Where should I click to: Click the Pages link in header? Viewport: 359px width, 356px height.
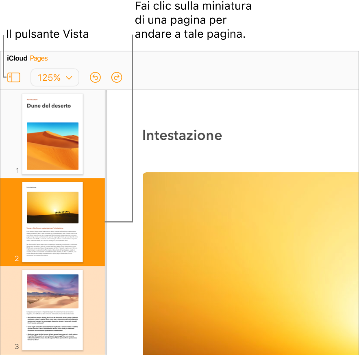tap(39, 58)
